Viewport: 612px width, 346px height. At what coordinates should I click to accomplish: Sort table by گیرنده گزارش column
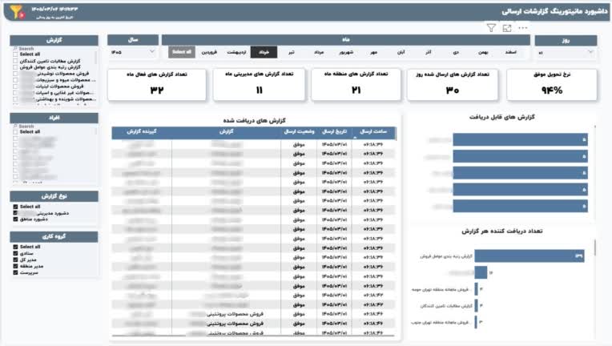click(142, 132)
